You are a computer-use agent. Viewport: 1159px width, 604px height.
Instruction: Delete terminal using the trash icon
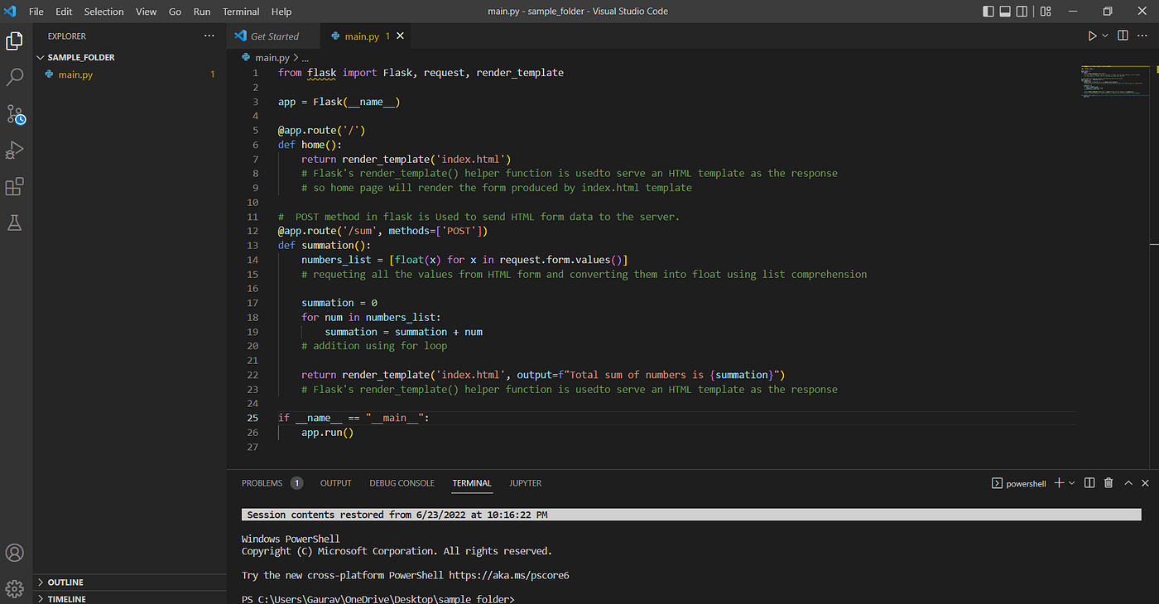[x=1109, y=483]
